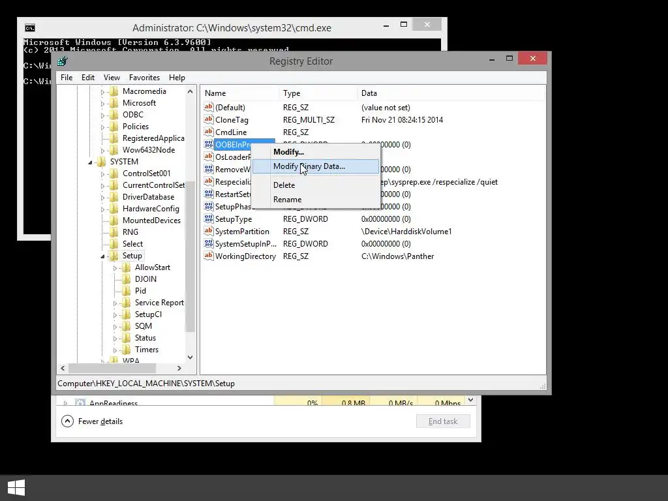Click tree pane scroll up arrow
668x501 pixels.
point(190,91)
